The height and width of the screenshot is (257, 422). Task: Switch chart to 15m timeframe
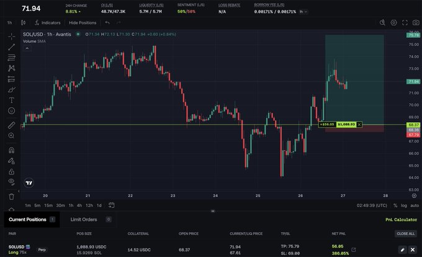tap(48, 206)
